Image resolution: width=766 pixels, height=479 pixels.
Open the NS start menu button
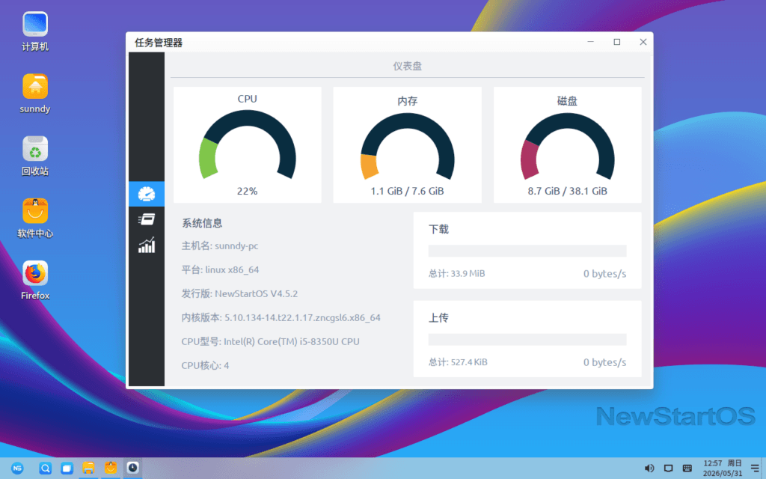pos(18,469)
